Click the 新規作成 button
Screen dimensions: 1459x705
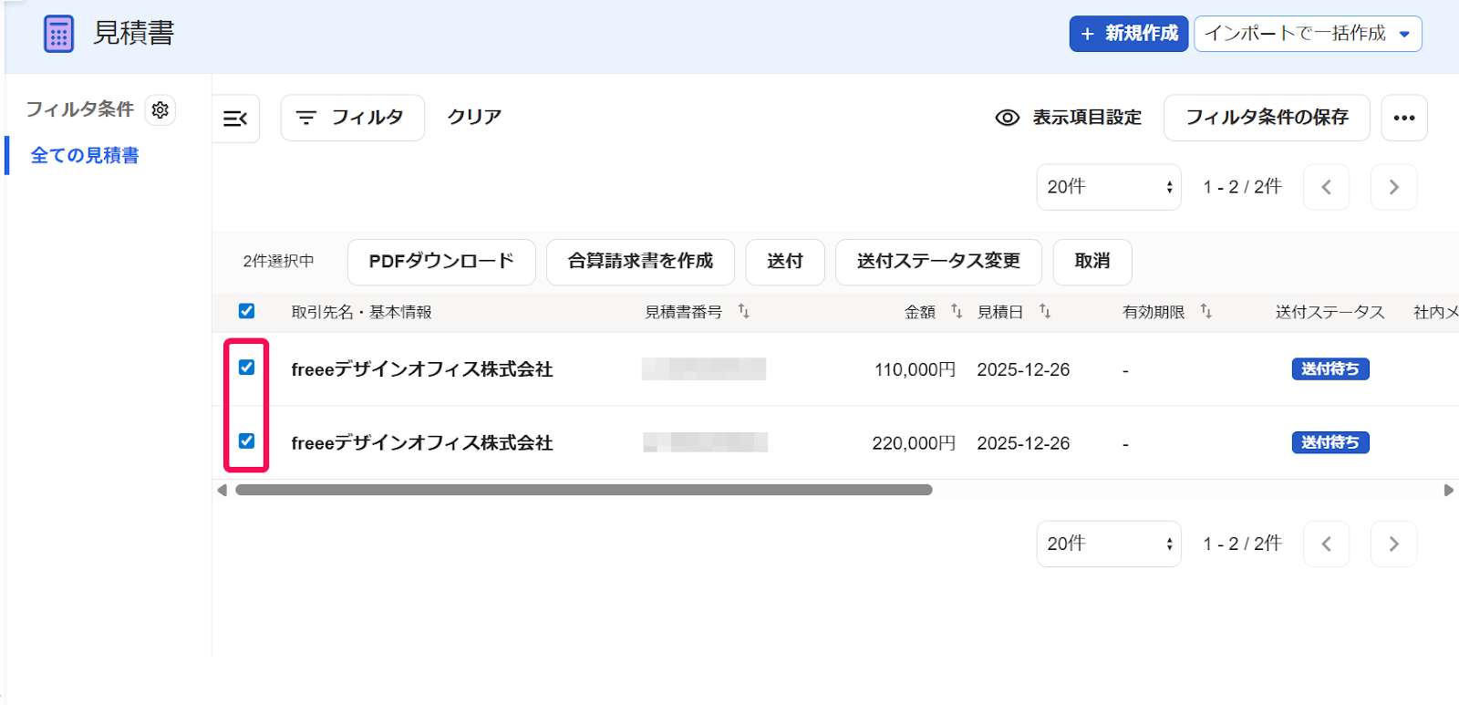[x=1129, y=34]
